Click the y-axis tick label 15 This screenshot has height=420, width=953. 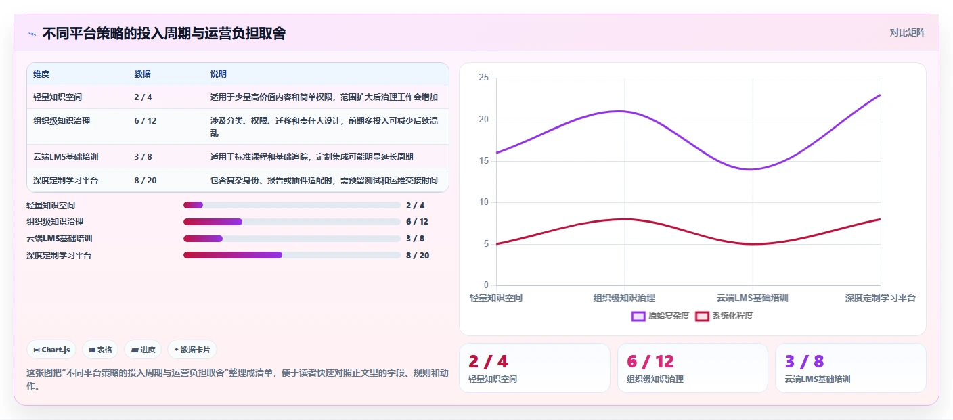[x=483, y=161]
